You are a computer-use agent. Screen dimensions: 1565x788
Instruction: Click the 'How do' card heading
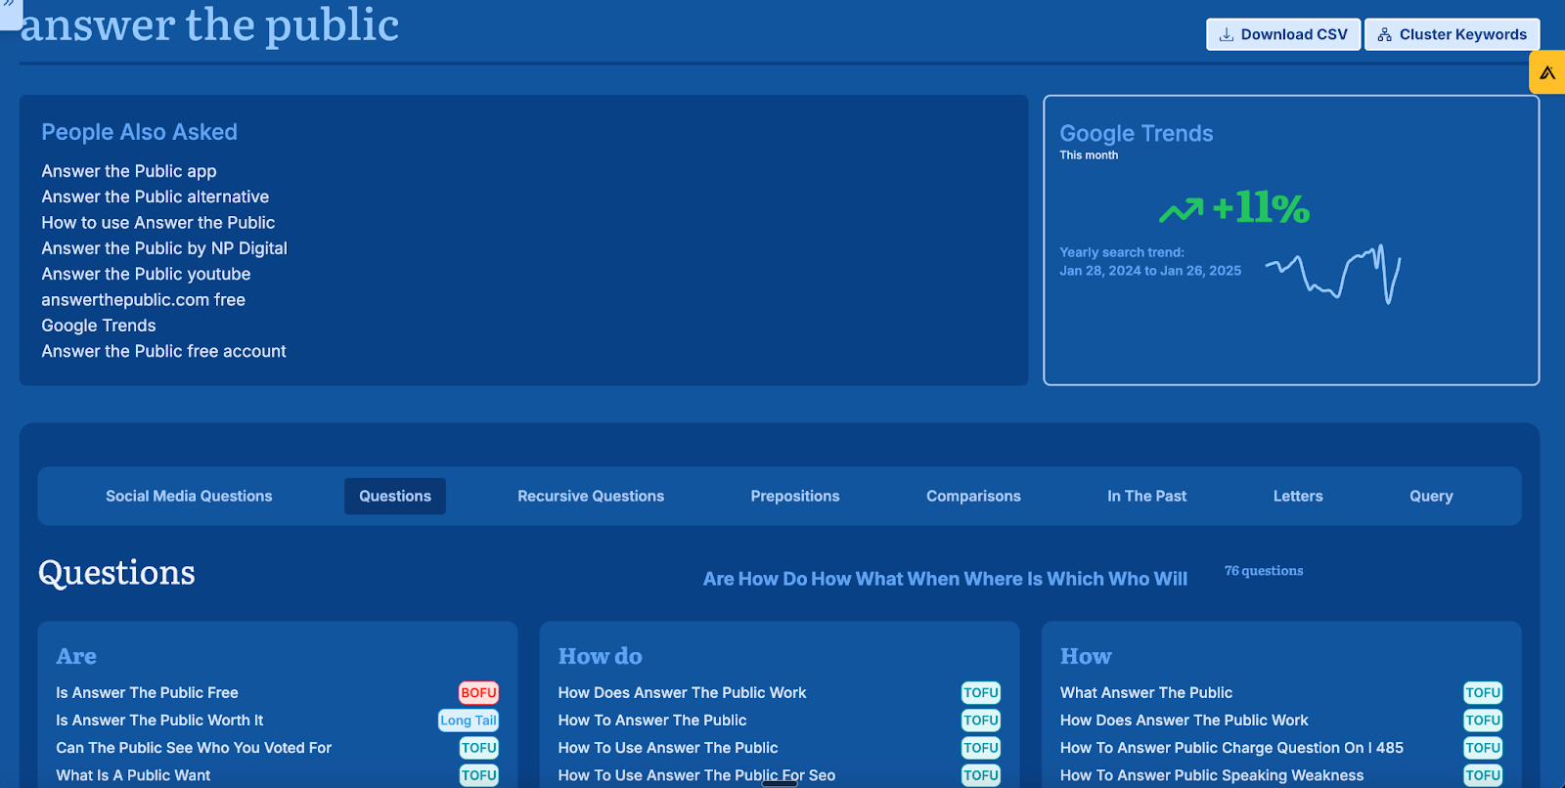pyautogui.click(x=600, y=656)
